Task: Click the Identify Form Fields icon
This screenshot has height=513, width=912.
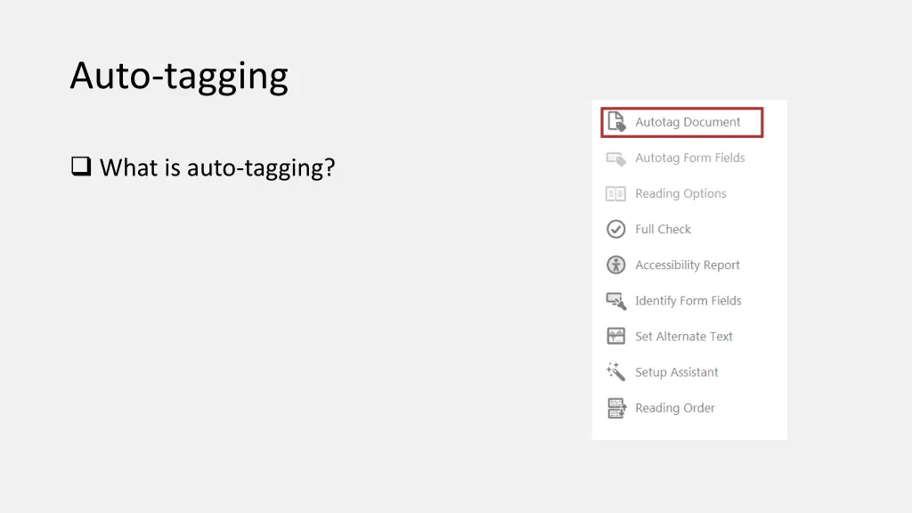Action: click(x=616, y=301)
